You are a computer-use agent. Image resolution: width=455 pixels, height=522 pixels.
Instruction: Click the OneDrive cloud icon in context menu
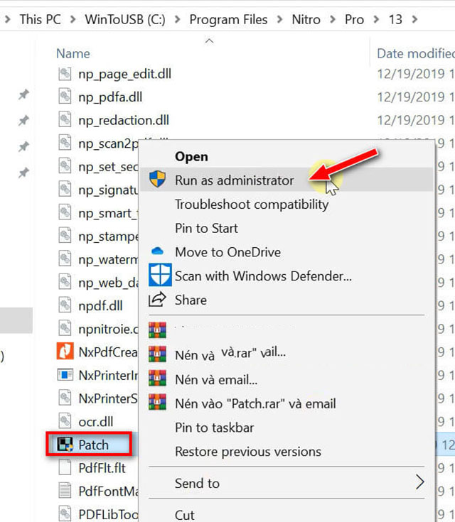[x=157, y=252]
